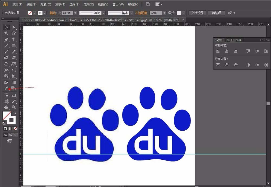Select the Eyedropper tool
The width and height of the screenshot is (271, 187).
(6, 89)
